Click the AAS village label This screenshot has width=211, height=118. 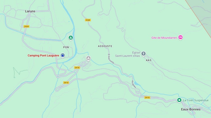[149, 60]
